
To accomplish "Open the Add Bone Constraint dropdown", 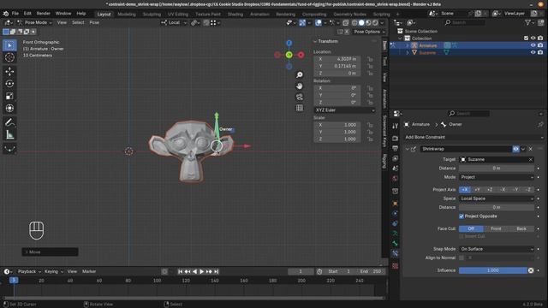I will click(474, 137).
